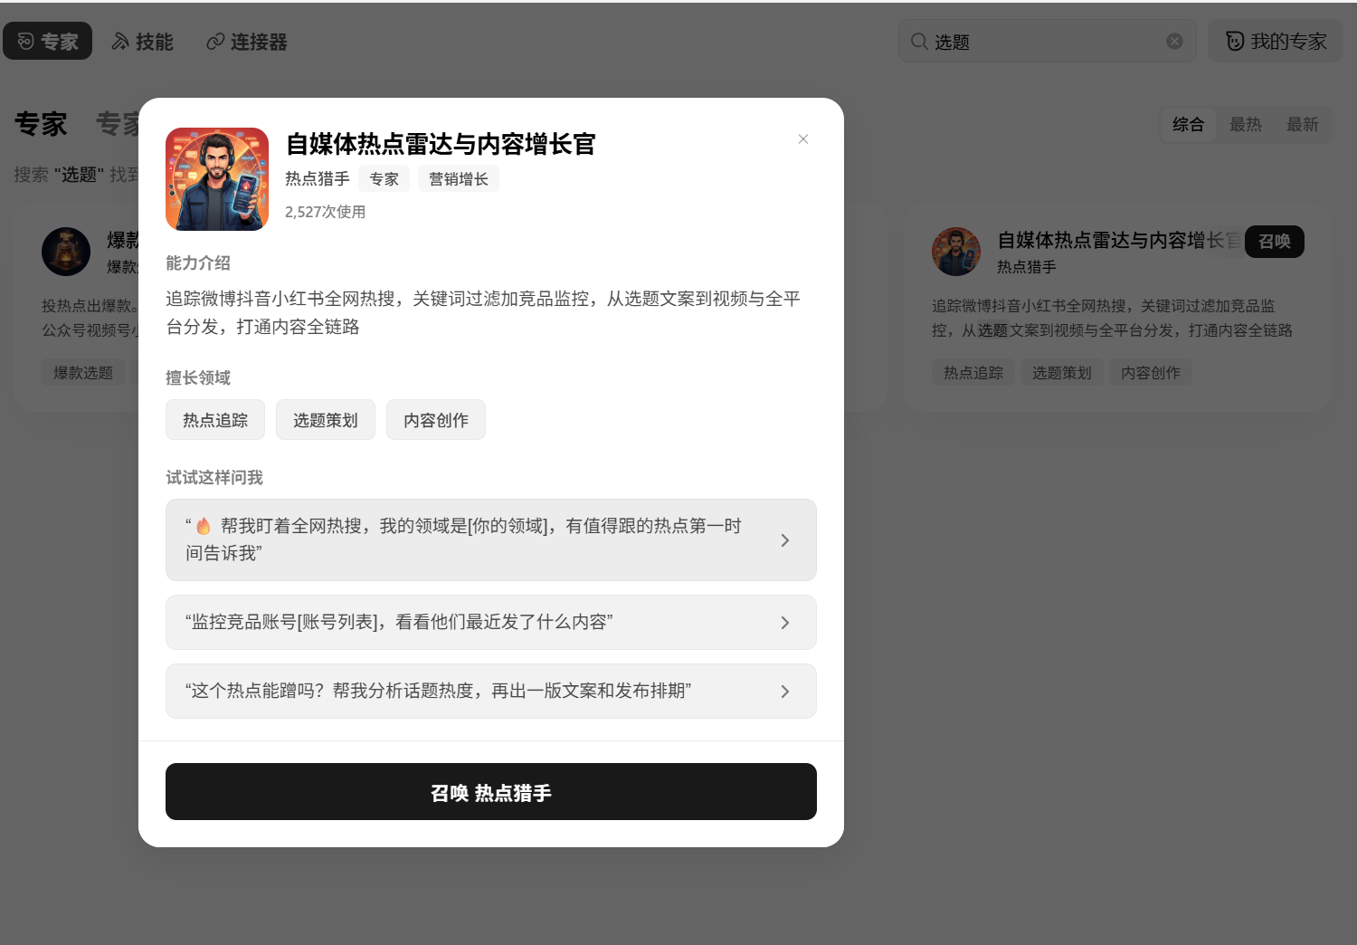Screen dimensions: 1357x945
Task: Select the 内容创作 skill chip in dialog
Action: point(436,420)
